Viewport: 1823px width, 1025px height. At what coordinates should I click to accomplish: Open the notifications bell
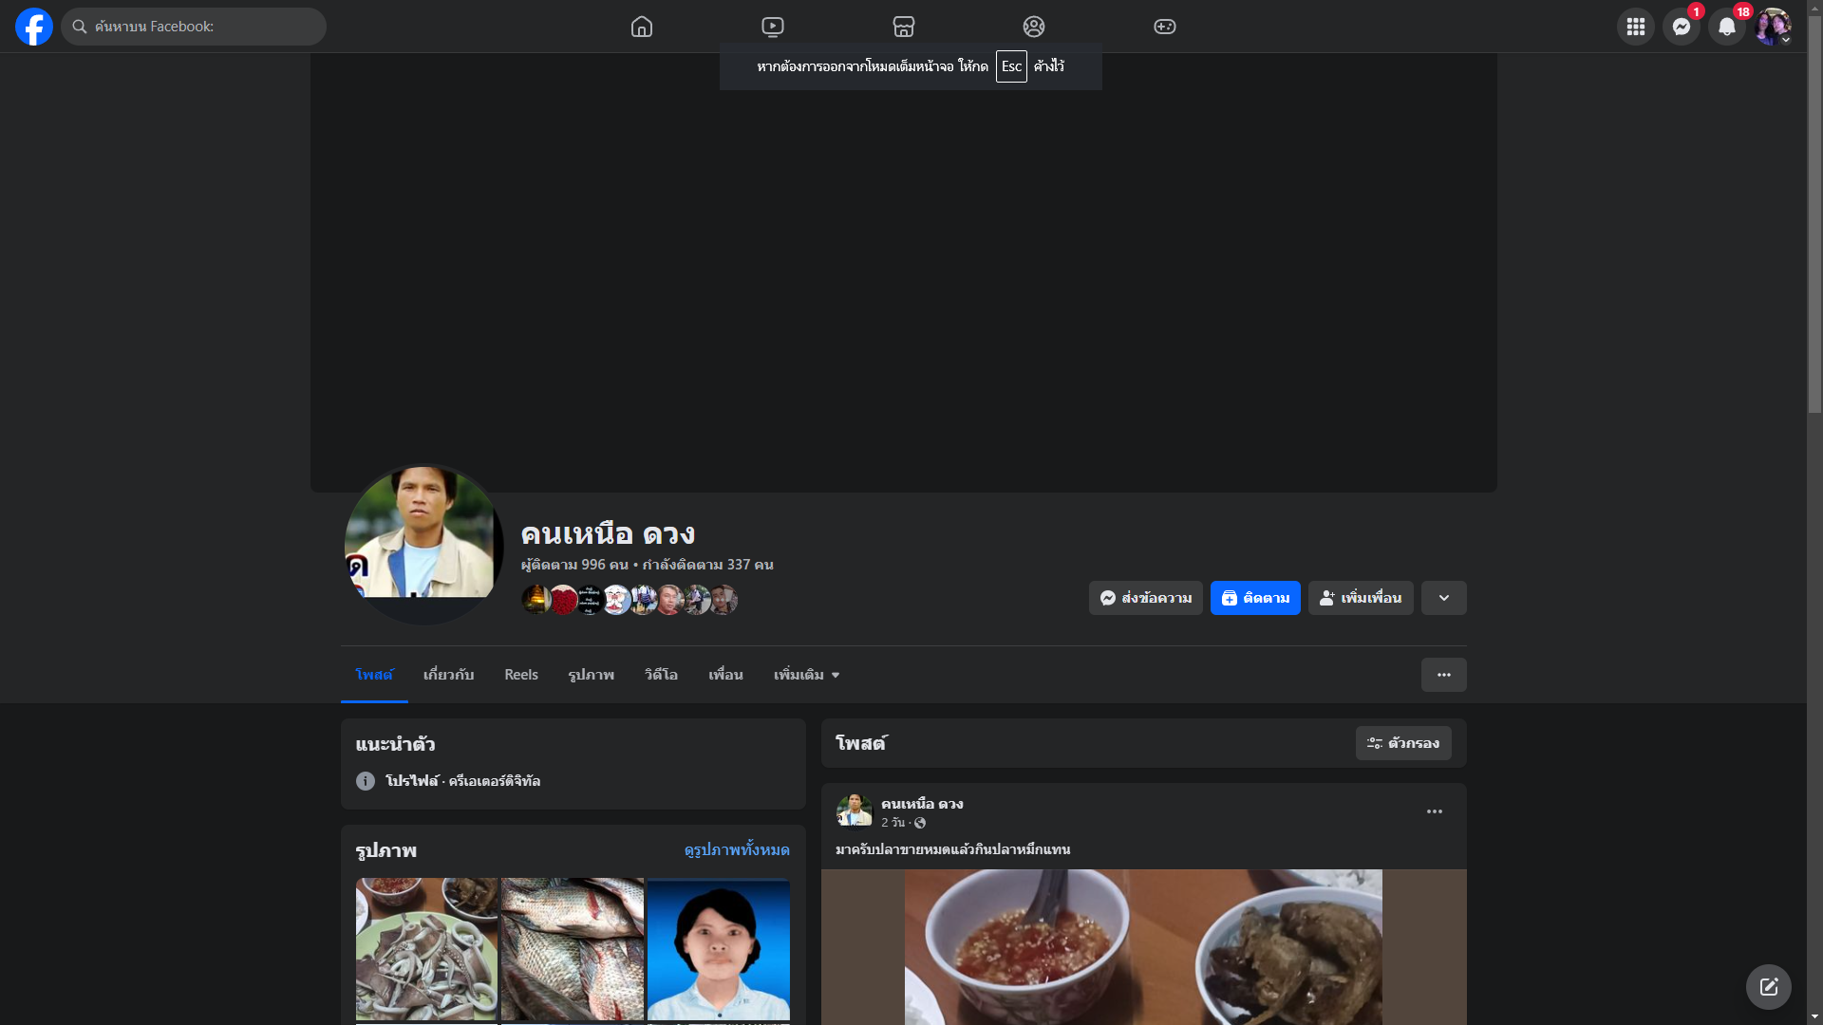click(1727, 27)
